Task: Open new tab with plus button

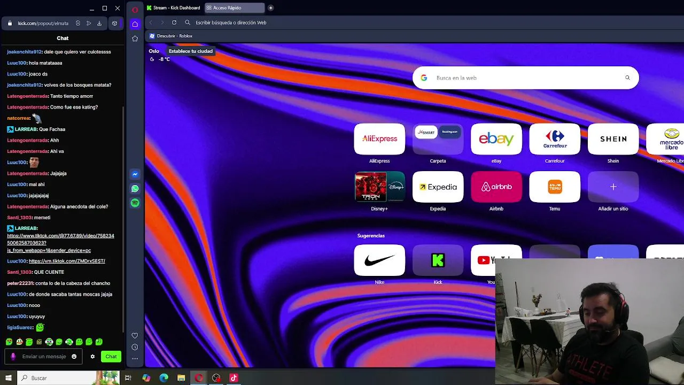Action: point(270,8)
